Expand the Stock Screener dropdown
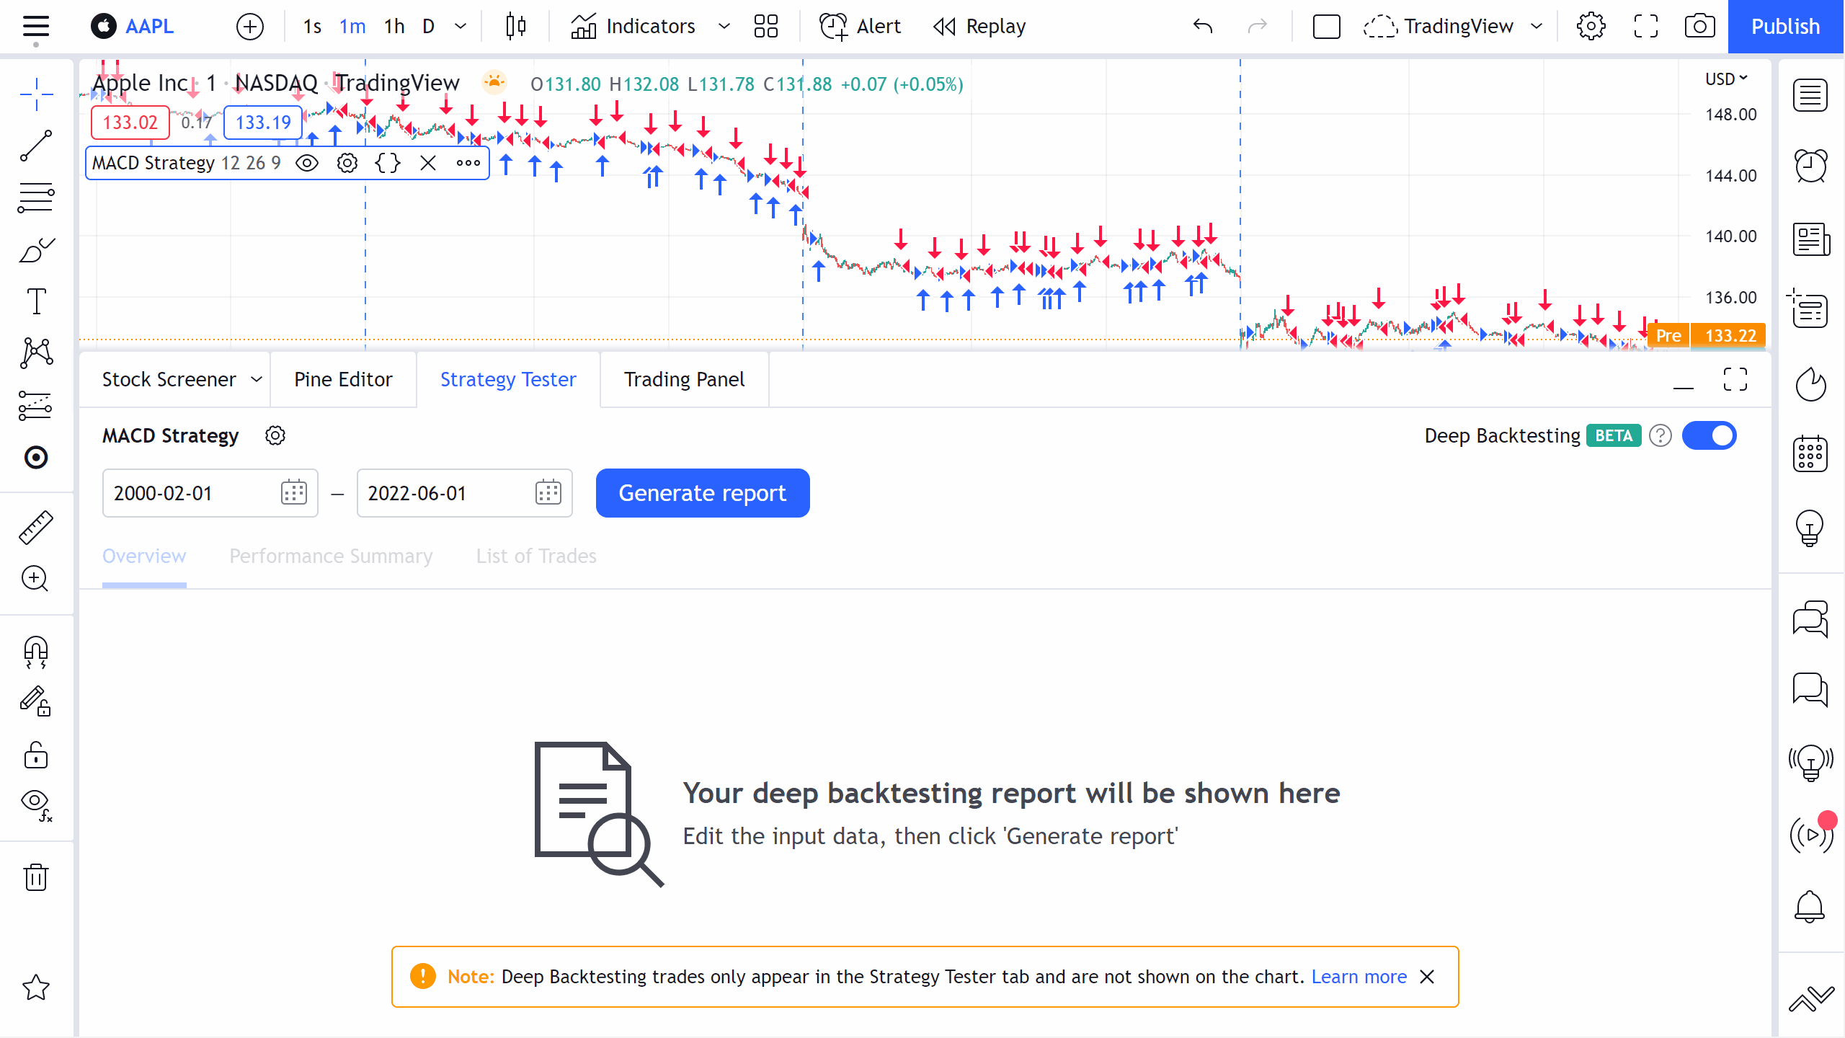Image resolution: width=1845 pixels, height=1038 pixels. 256,379
